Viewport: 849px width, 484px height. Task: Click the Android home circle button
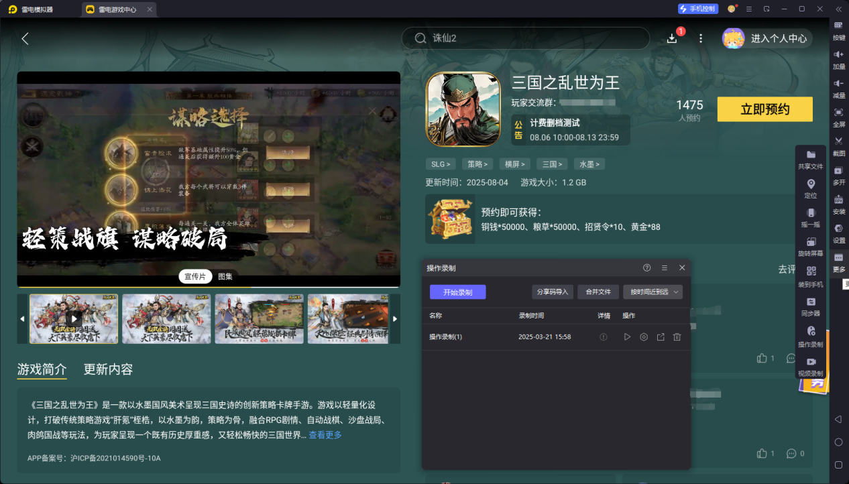pos(838,442)
